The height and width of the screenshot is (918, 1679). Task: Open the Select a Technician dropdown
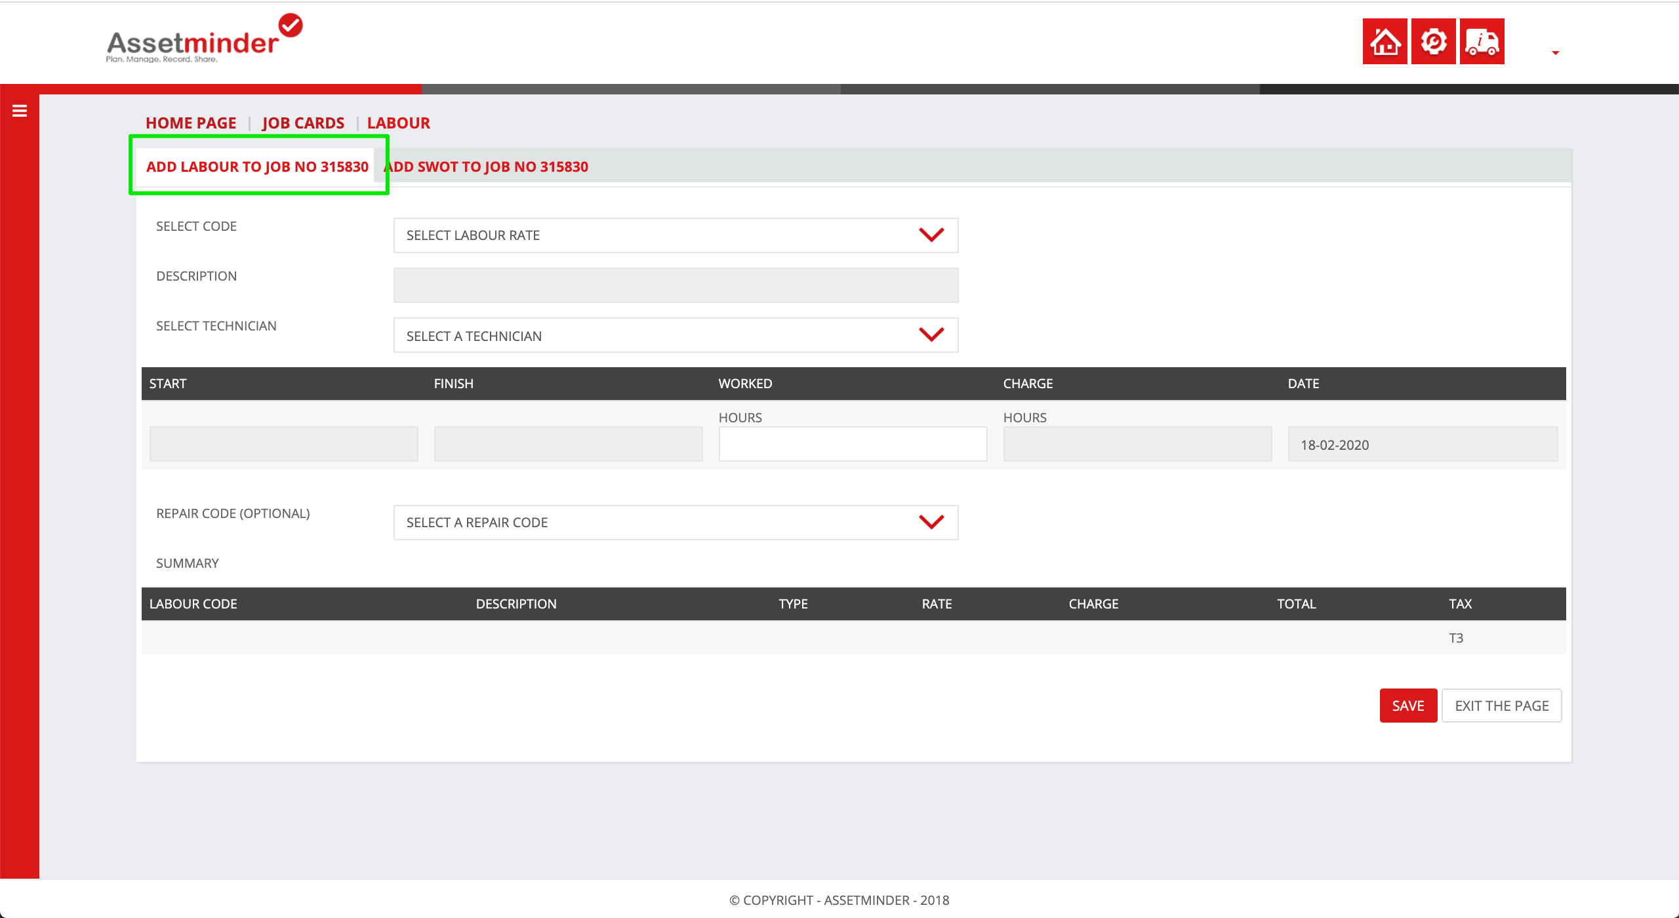676,336
